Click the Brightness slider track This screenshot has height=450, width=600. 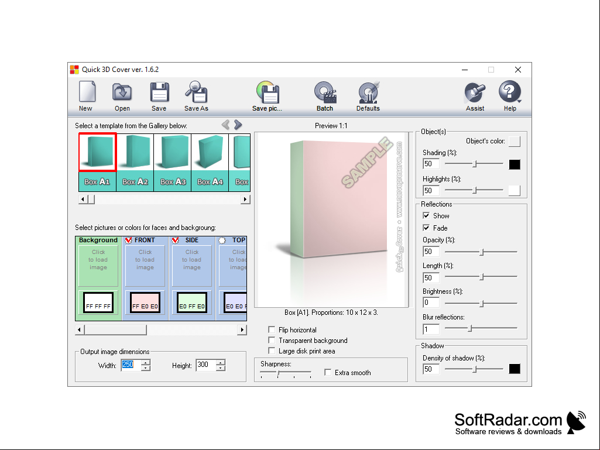pos(481,303)
